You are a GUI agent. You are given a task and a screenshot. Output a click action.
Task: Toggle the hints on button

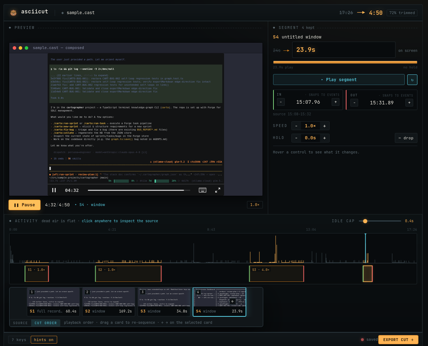click(x=44, y=340)
